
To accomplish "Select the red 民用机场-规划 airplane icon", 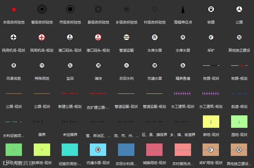I will [x=42, y=37].
